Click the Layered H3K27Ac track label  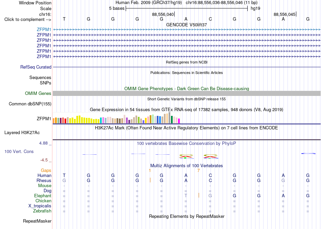click(x=22, y=133)
